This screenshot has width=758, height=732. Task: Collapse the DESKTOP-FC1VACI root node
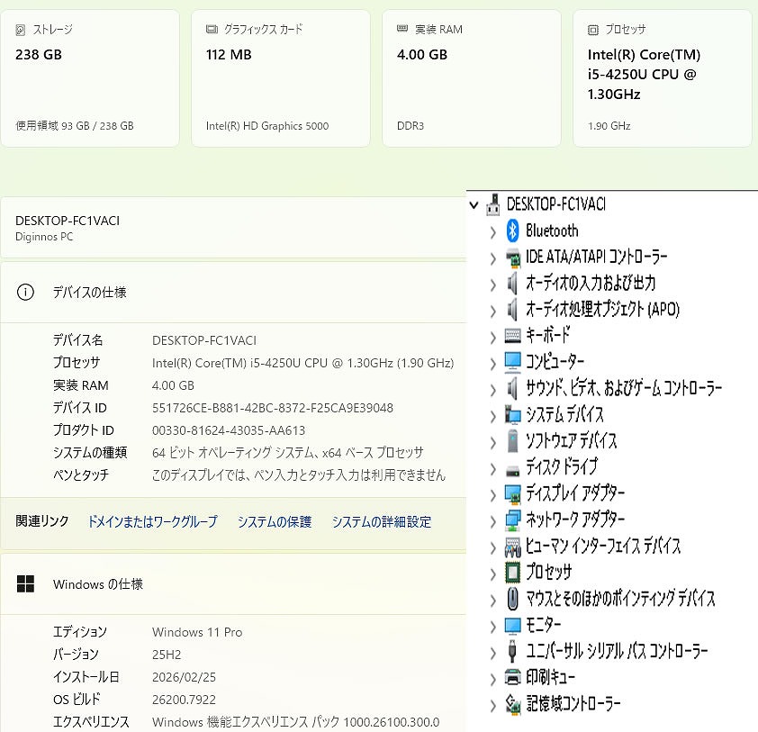tap(474, 205)
